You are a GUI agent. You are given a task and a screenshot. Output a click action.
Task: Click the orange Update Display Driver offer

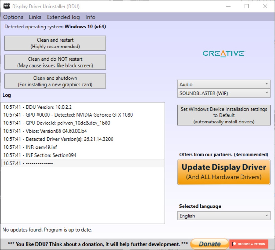224,172
